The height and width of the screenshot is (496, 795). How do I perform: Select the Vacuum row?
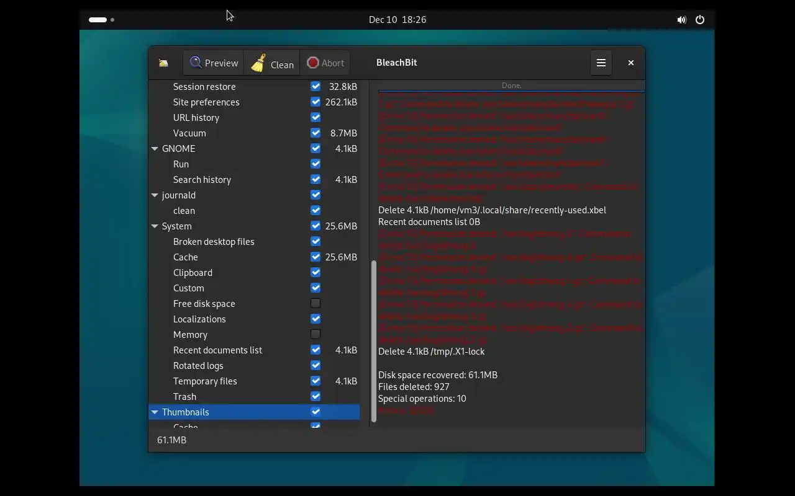(254, 133)
